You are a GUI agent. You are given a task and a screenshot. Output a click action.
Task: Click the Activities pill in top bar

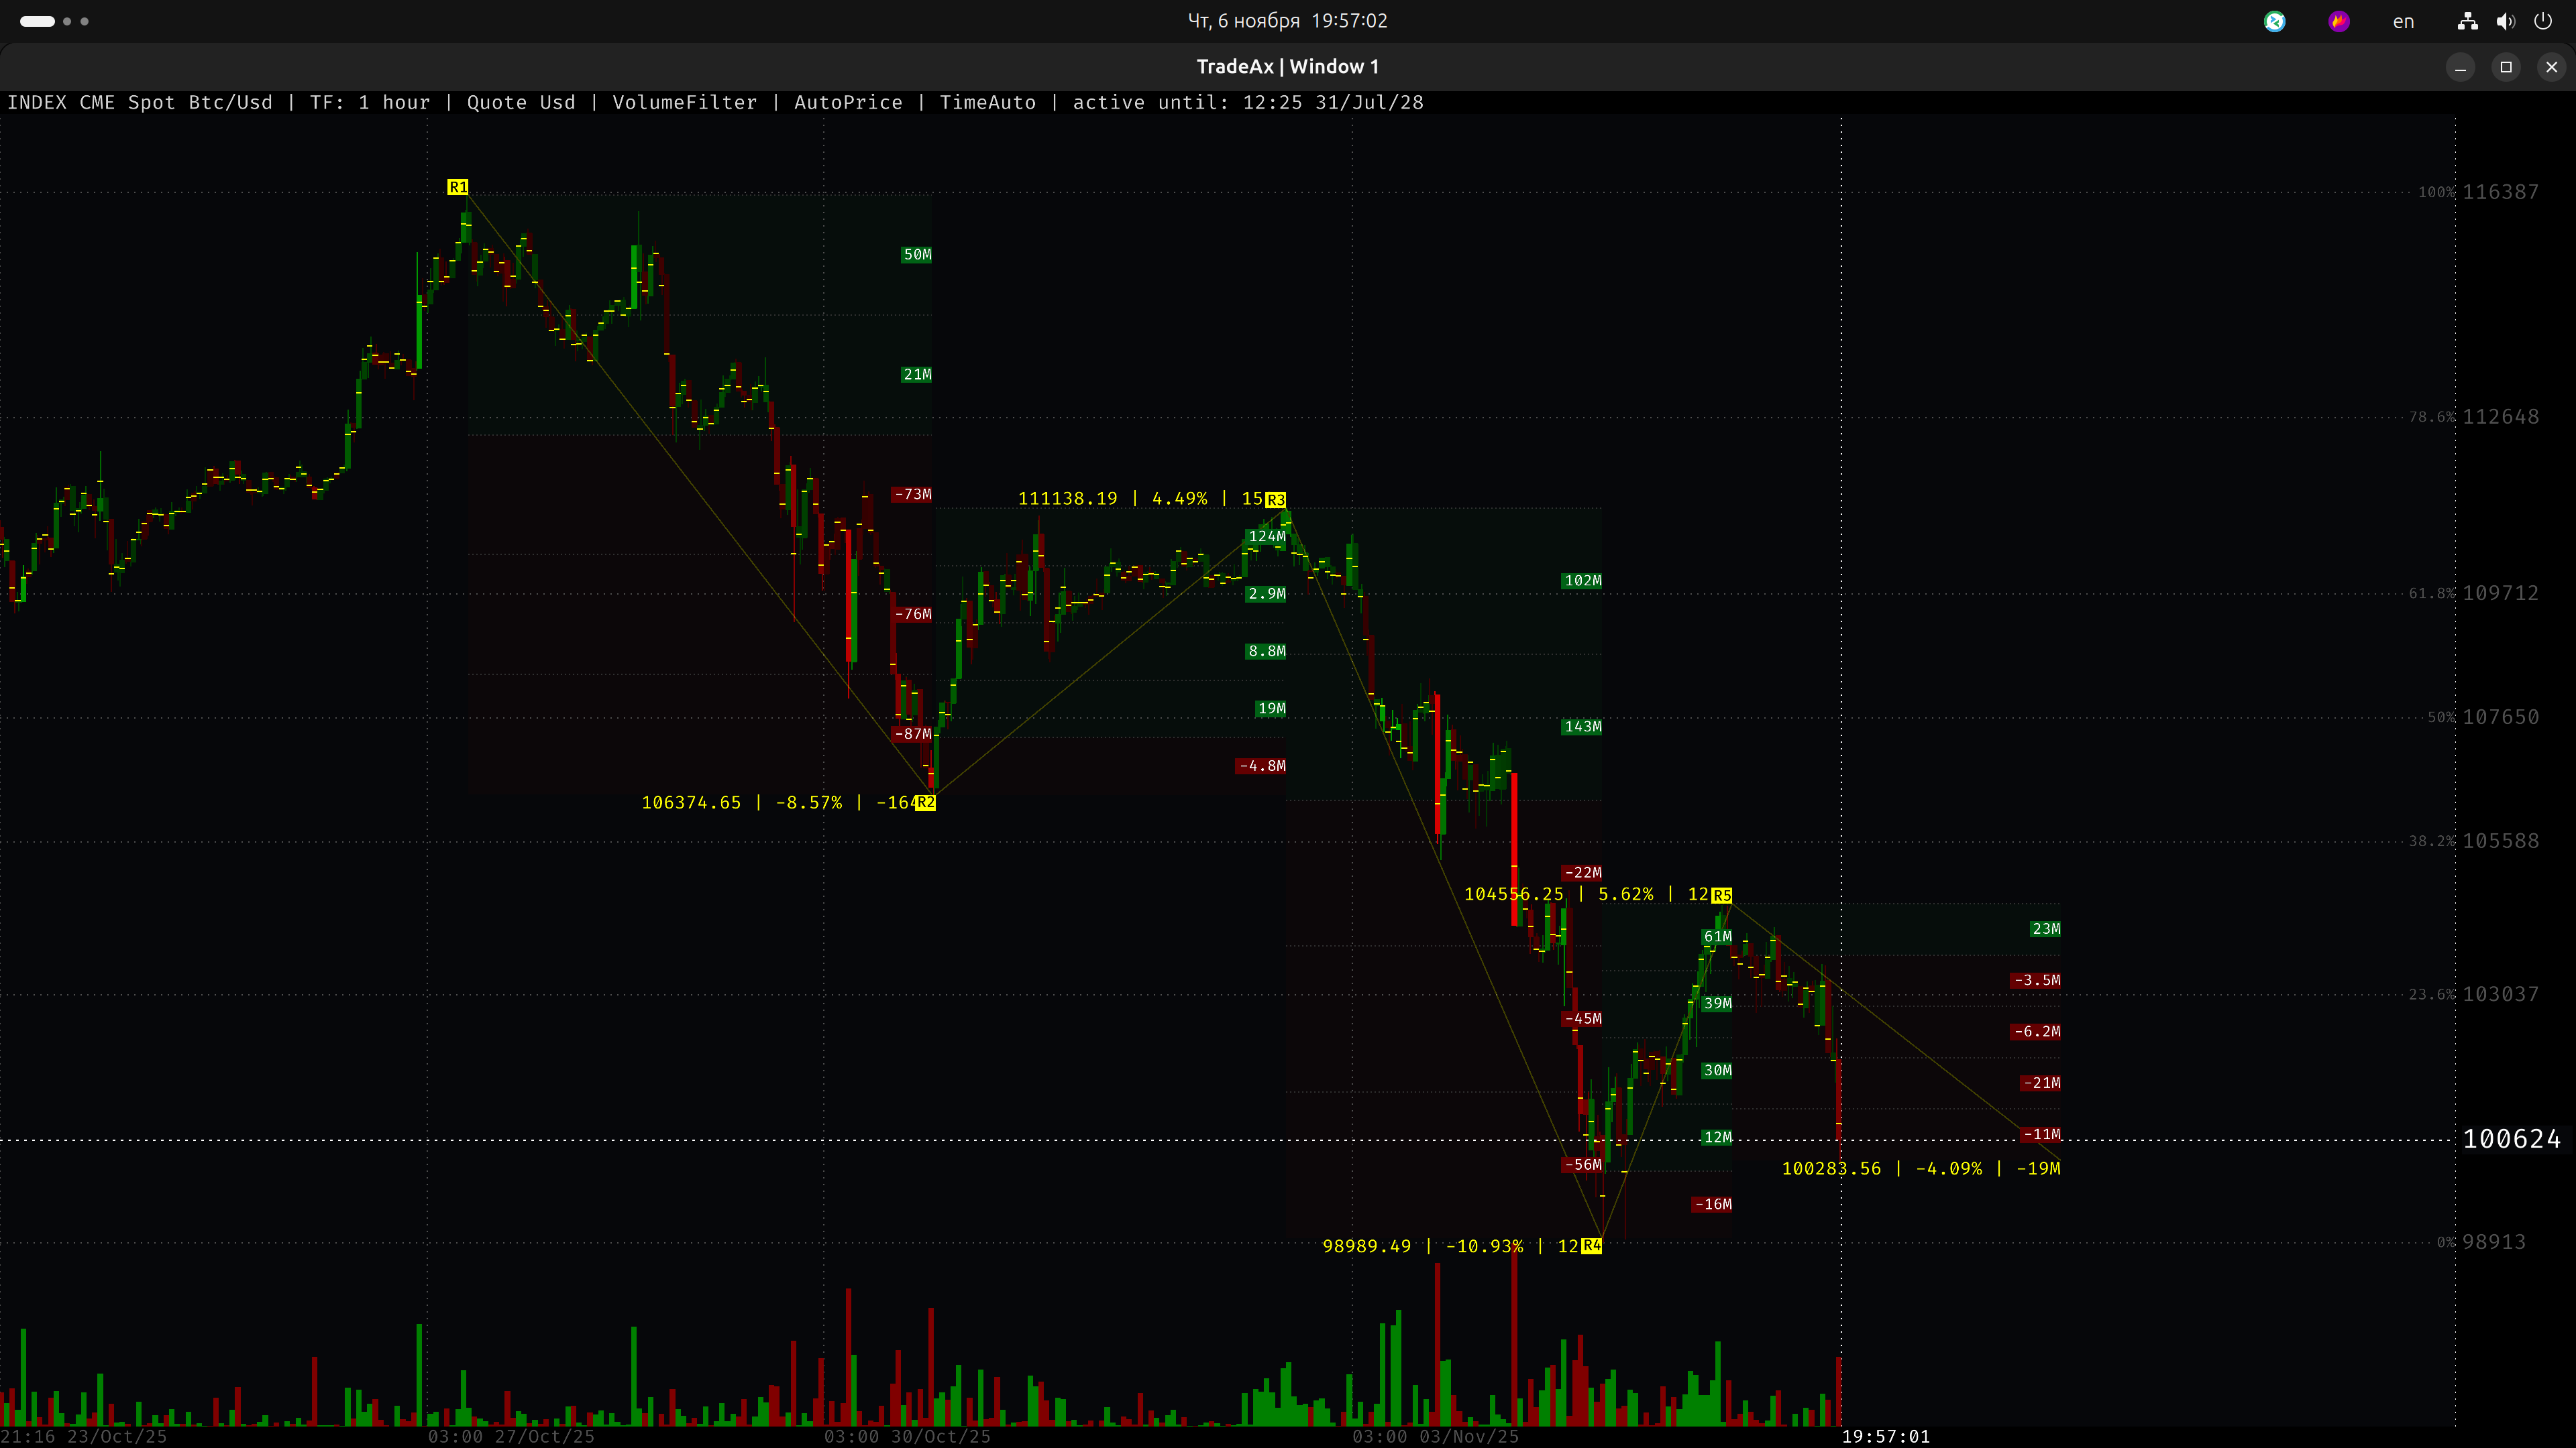38,21
